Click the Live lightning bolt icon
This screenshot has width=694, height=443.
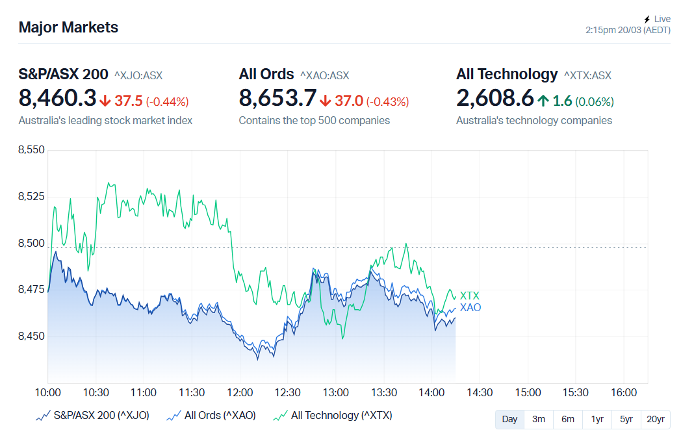[x=647, y=19]
